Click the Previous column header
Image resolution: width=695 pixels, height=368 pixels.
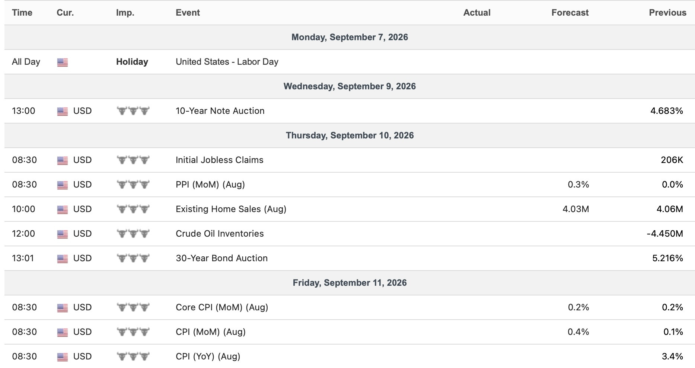[x=667, y=13]
